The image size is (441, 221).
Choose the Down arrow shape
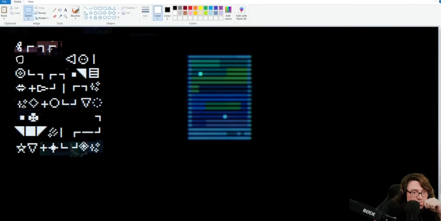86,18
